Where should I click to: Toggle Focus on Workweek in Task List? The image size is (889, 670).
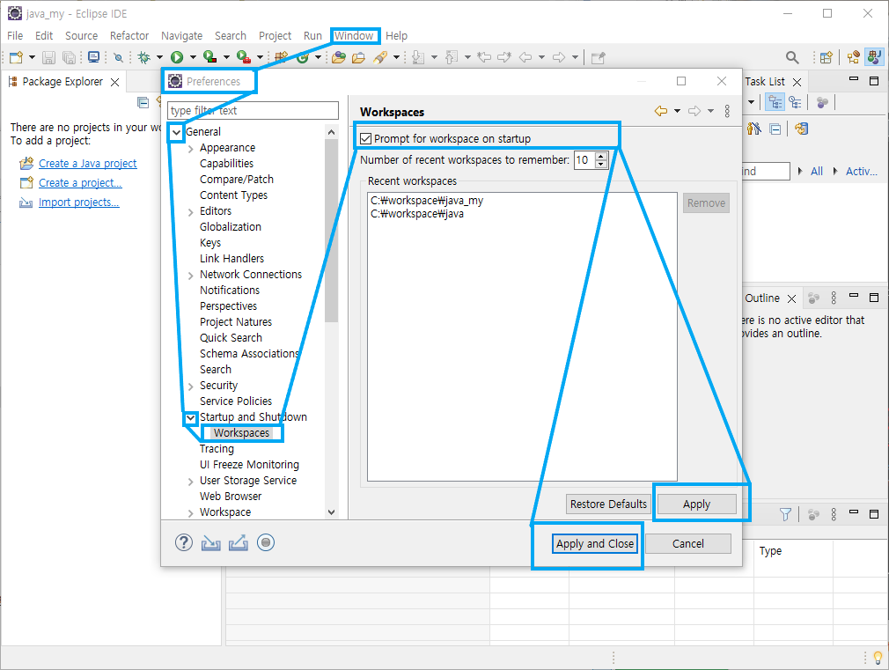coord(822,103)
